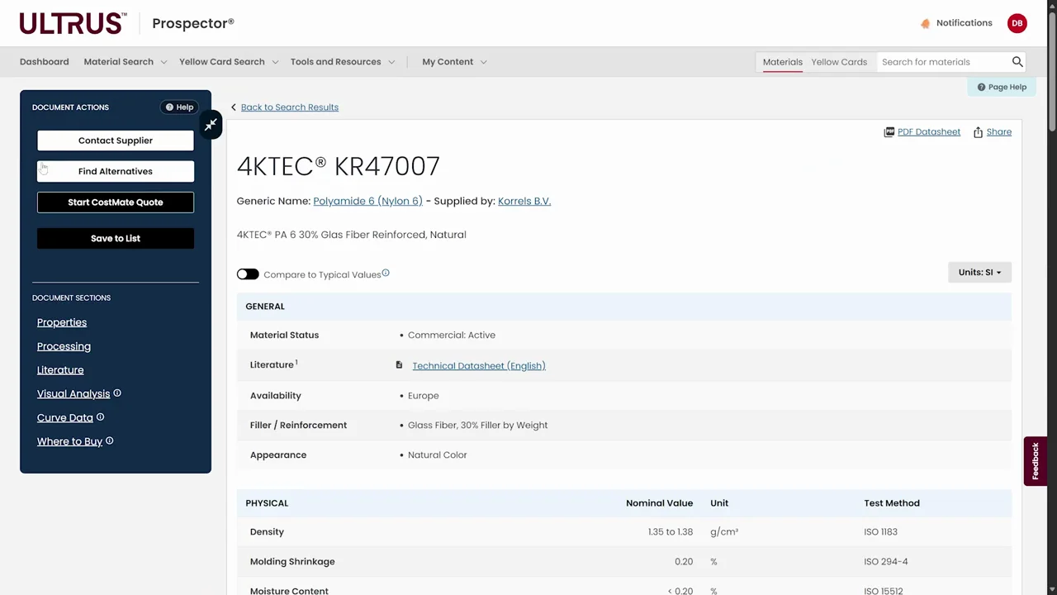Image resolution: width=1057 pixels, height=595 pixels.
Task: Click the Share icon
Action: pos(978,132)
